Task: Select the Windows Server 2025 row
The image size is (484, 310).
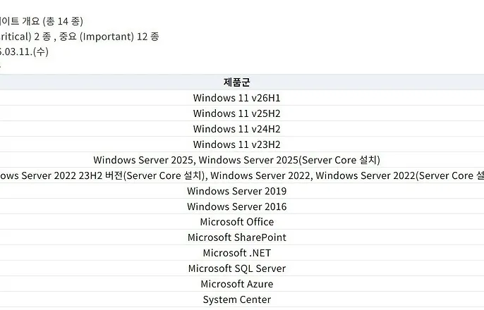Action: tap(237, 160)
